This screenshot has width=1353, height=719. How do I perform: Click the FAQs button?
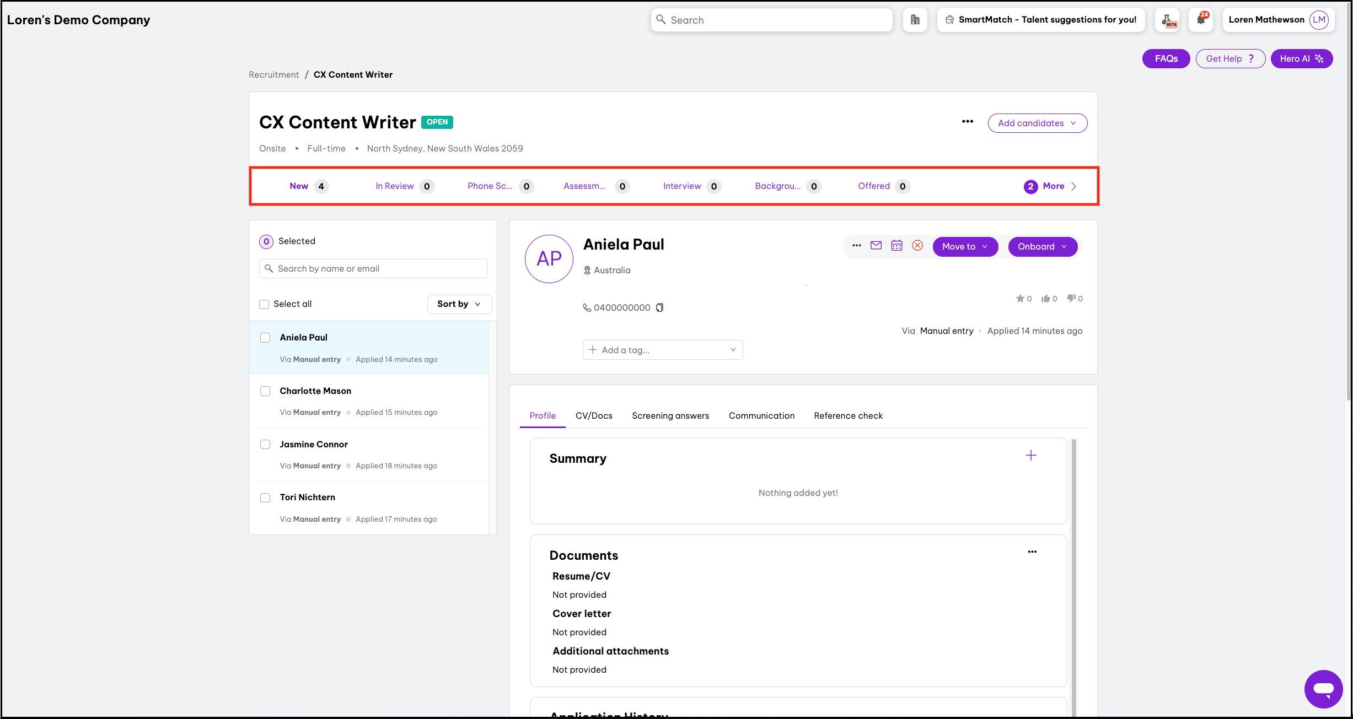(1166, 59)
